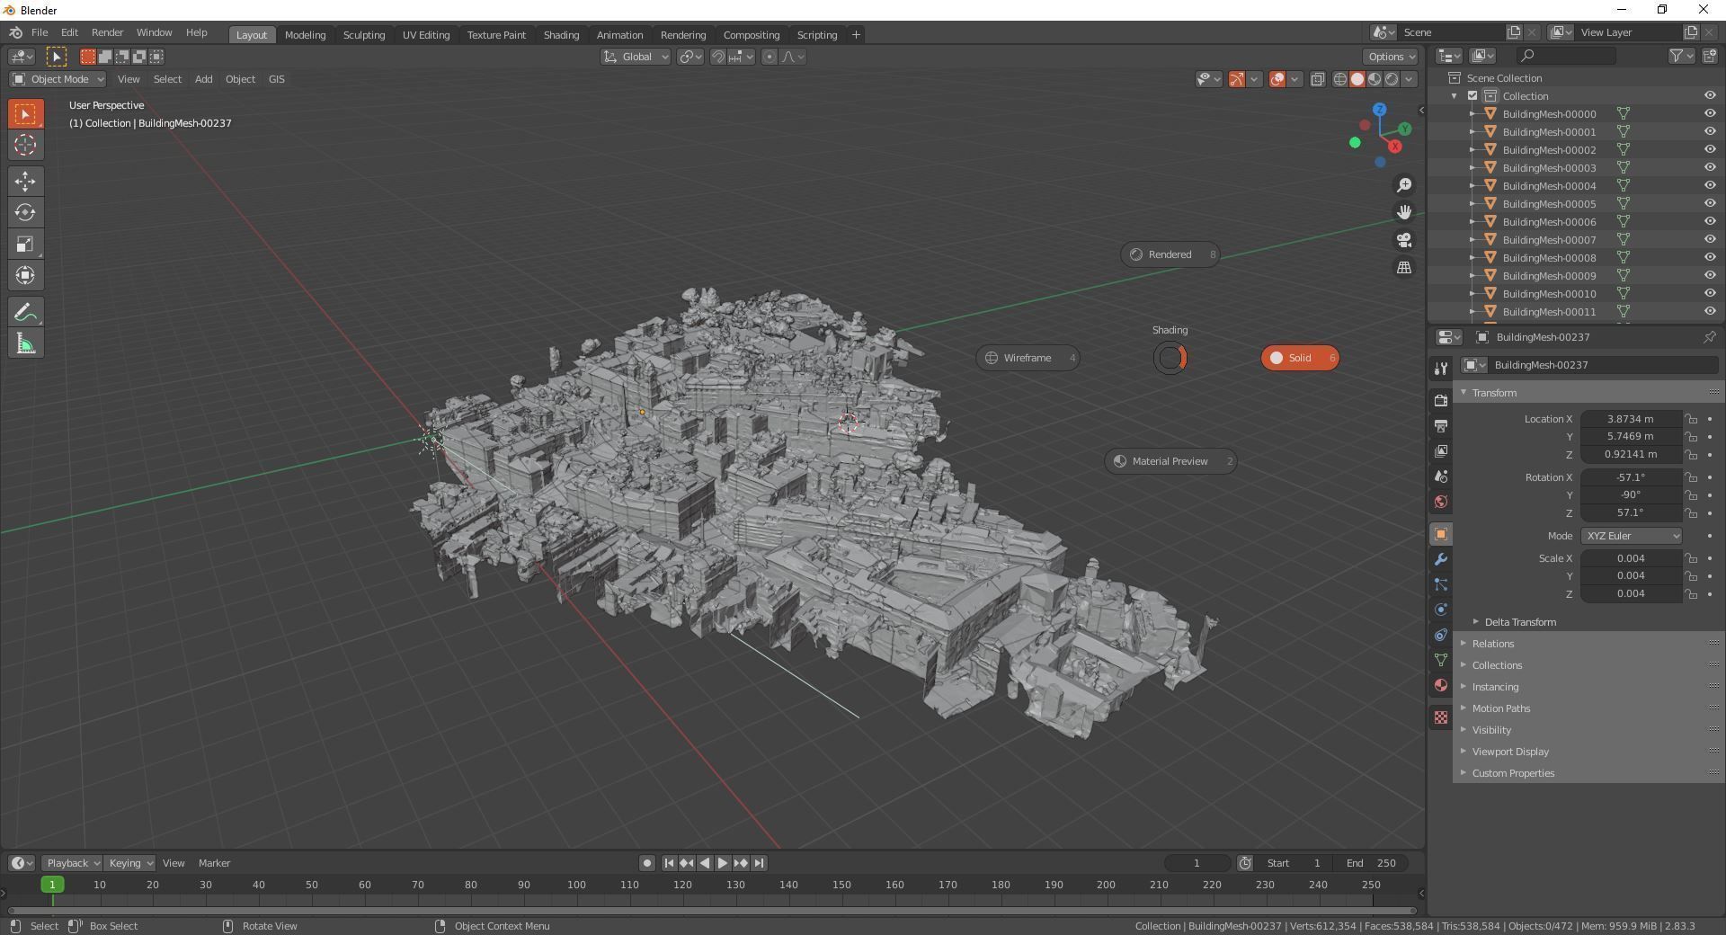Open the Render properties tab

1441,401
